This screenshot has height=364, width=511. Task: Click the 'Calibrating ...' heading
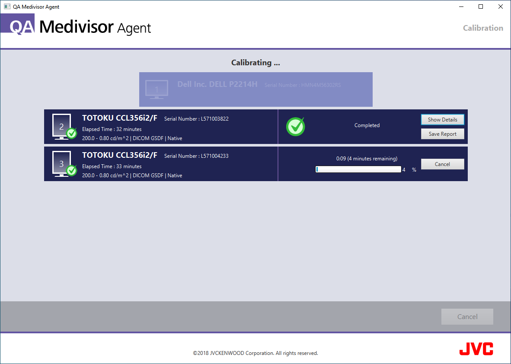(255, 63)
